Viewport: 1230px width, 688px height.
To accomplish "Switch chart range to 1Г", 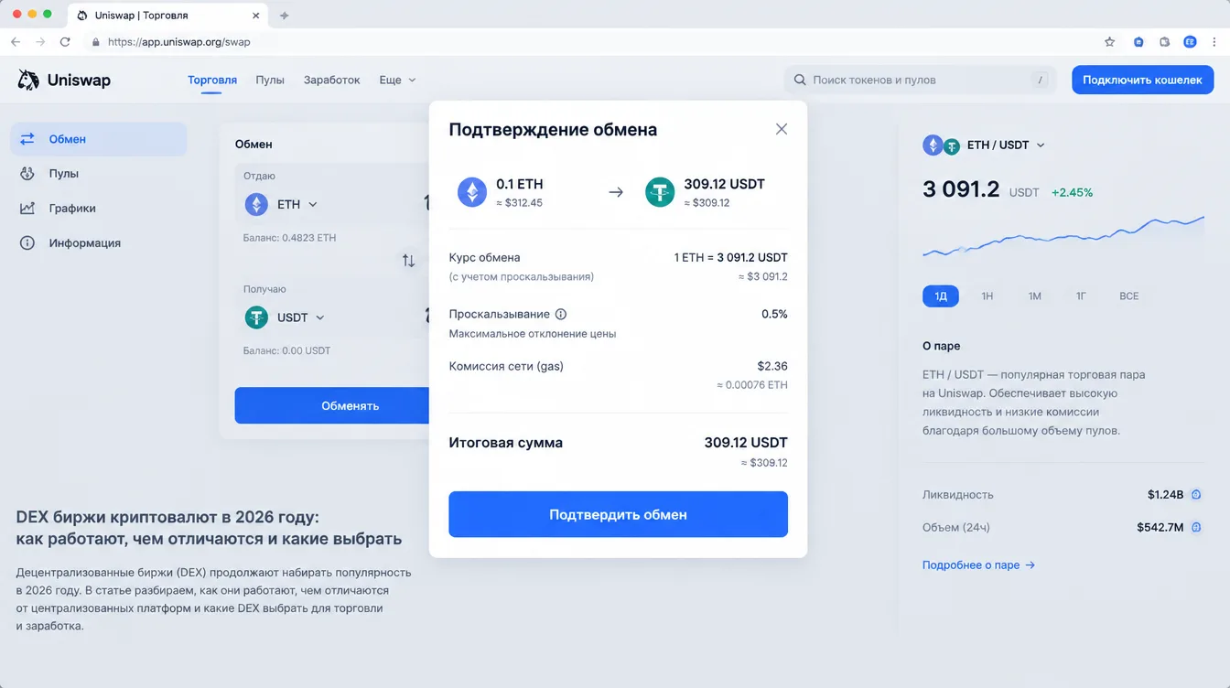I will (1081, 296).
